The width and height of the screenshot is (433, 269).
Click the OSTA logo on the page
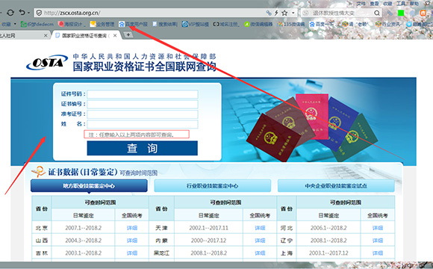[x=47, y=62]
